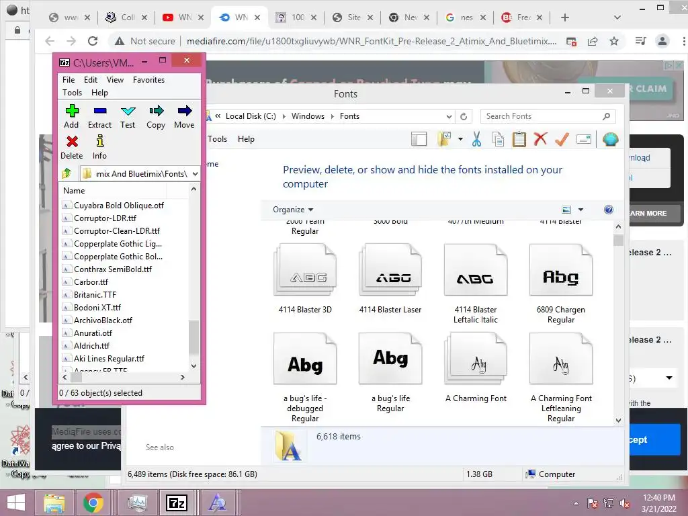Open File Explorer from the taskbar
This screenshot has width=688, height=516.
click(x=54, y=503)
